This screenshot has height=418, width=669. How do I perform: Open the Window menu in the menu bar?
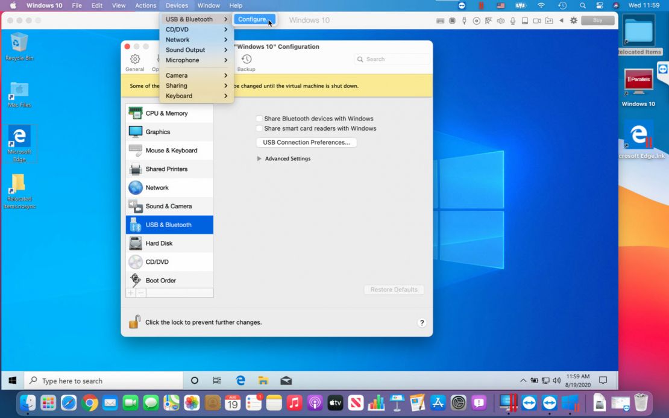pos(209,5)
